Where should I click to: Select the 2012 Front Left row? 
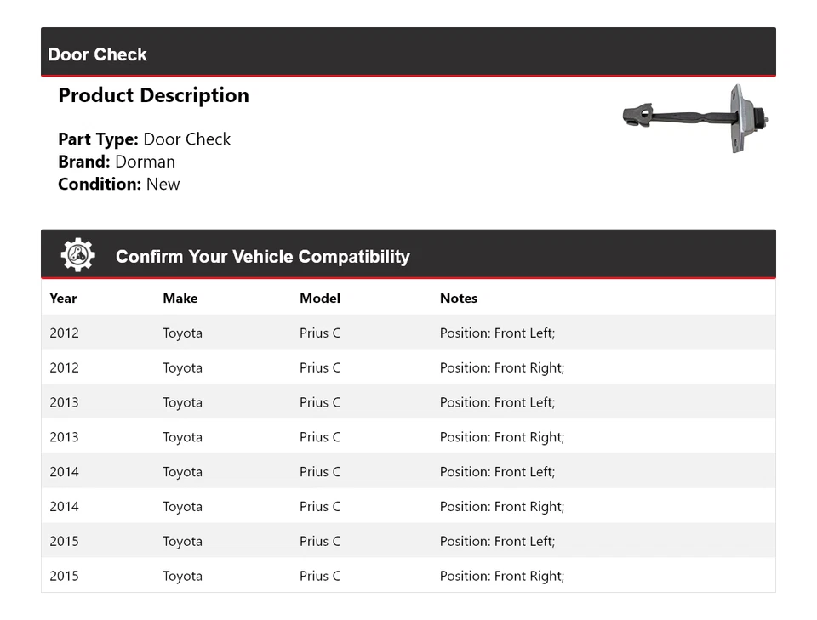(x=408, y=333)
